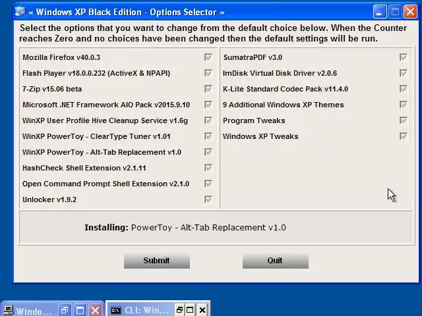Click the Flash Player v18.0.0.232 label
Viewport: 422px width, 316px height.
pos(96,73)
